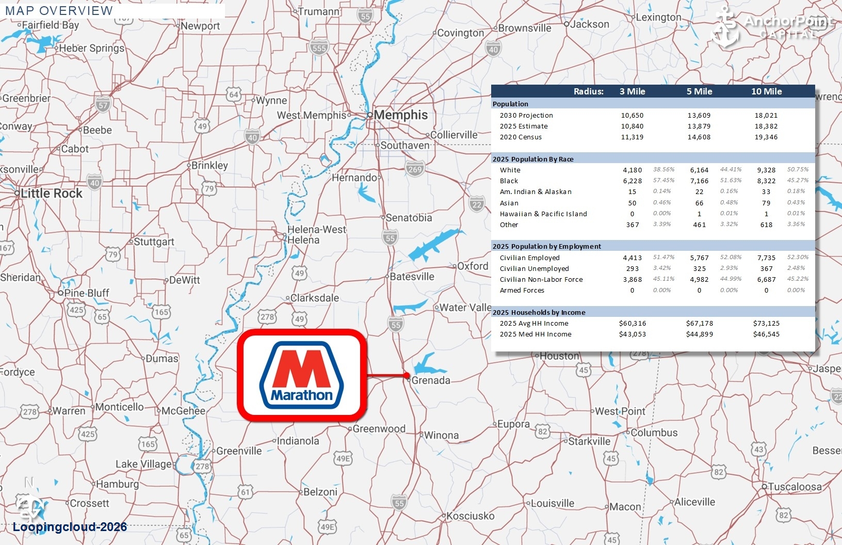This screenshot has height=545, width=842.
Task: Click the 2025 Households by Income heading
Action: 539,312
